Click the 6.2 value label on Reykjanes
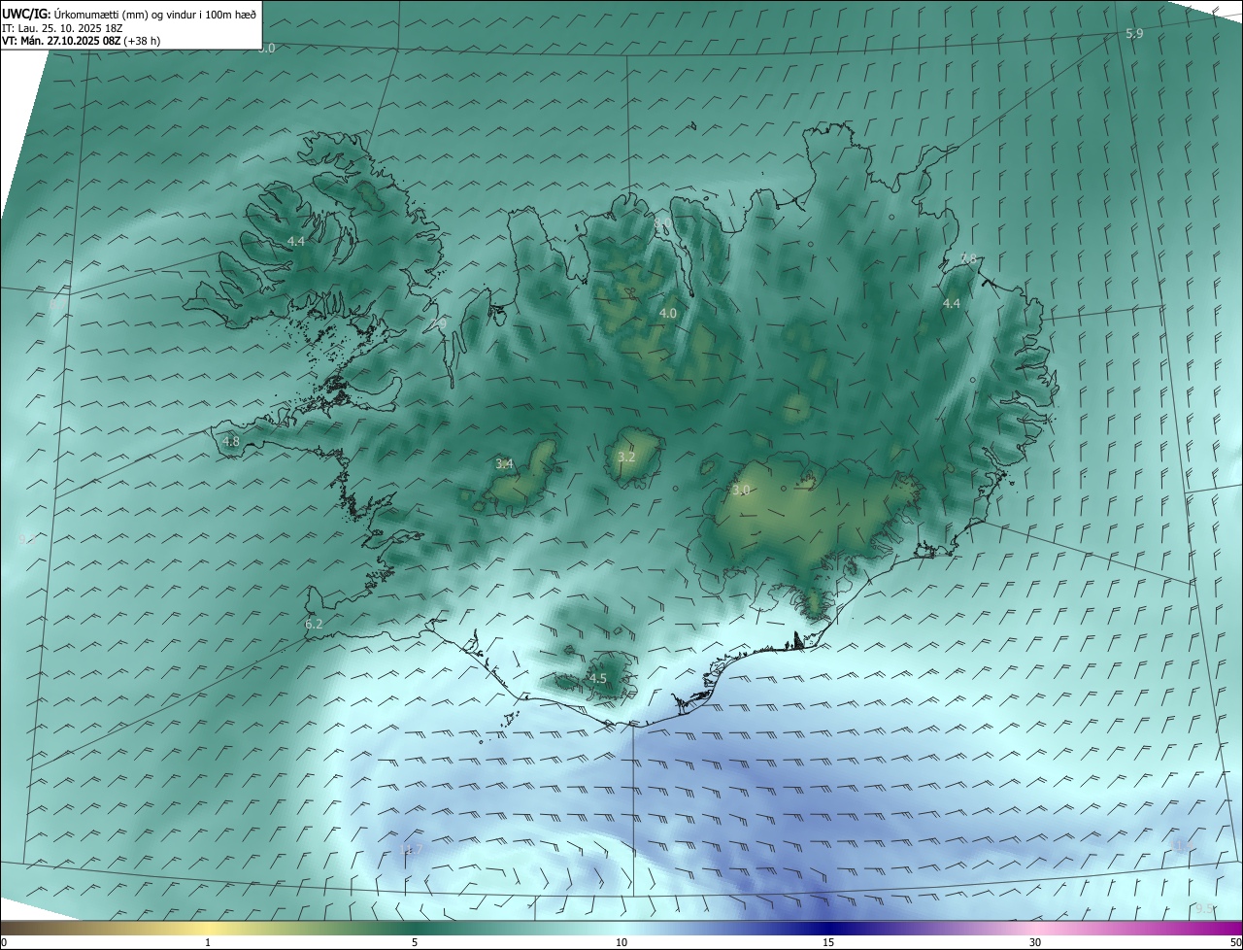 (x=314, y=625)
